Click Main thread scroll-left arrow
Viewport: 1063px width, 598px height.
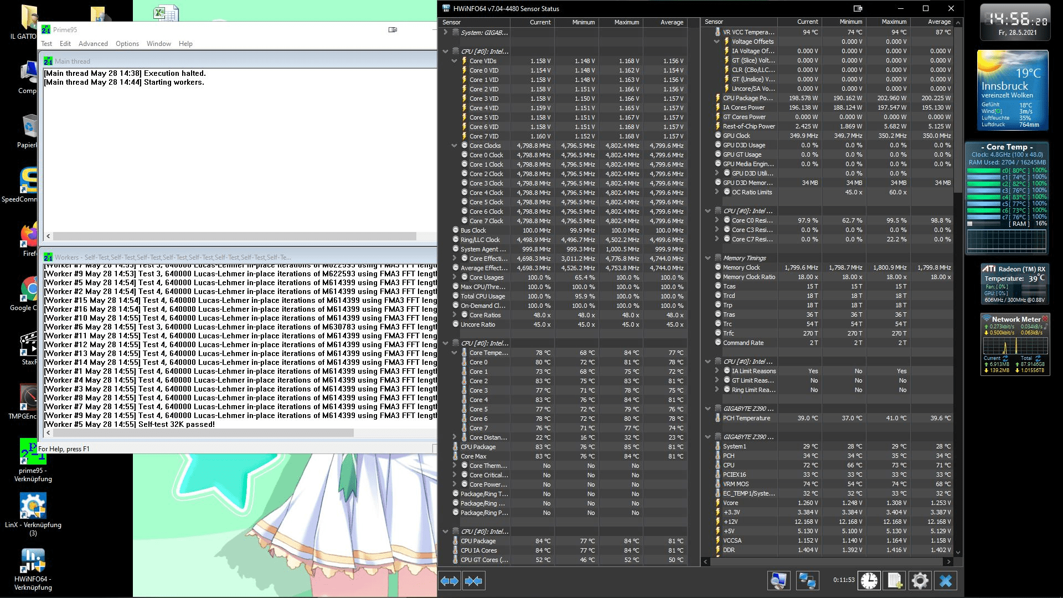coord(48,236)
